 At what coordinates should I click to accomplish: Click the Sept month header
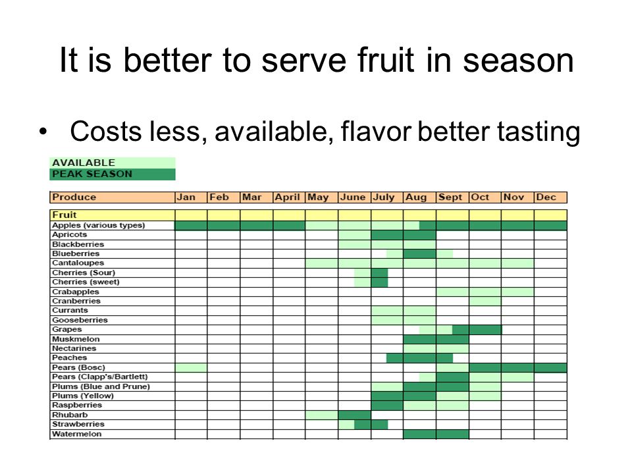click(453, 197)
